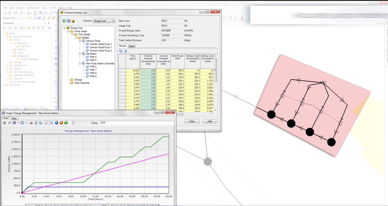The height and width of the screenshot is (206, 388).
Task: Switch to the Data tab in Graph window
Action: 14,119
